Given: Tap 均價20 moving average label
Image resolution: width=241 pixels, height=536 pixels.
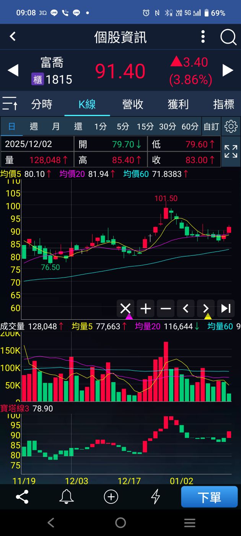Looking at the screenshot, I should 73,174.
